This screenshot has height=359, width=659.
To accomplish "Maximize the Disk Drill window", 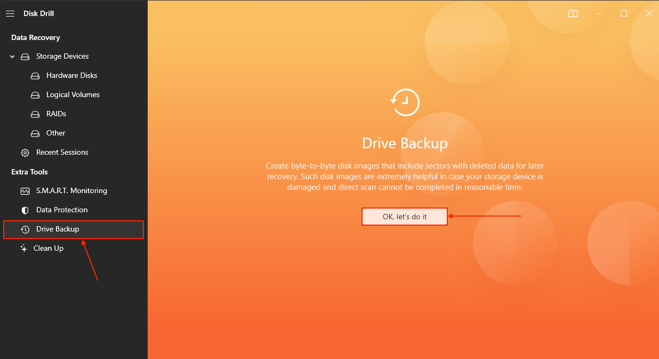I will point(624,13).
